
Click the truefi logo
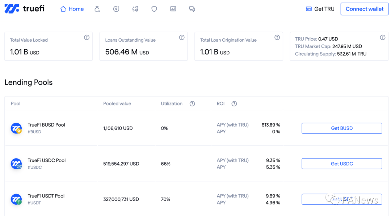[x=25, y=9]
